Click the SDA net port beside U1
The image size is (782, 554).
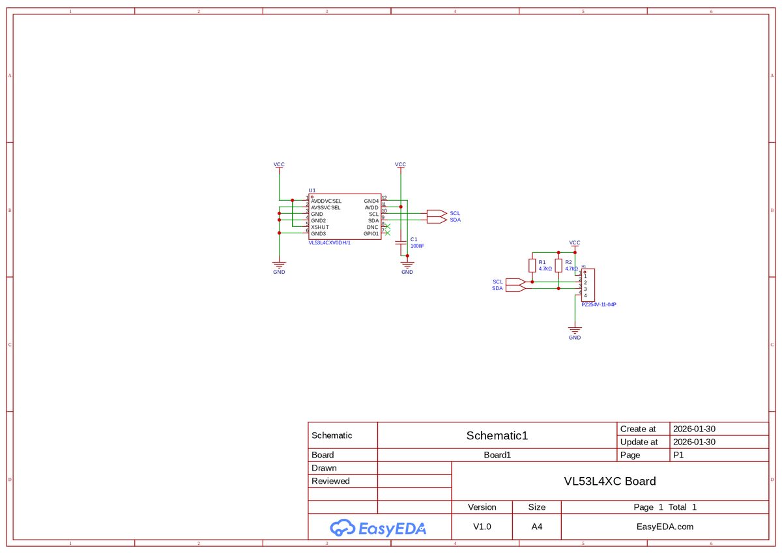[x=437, y=220]
